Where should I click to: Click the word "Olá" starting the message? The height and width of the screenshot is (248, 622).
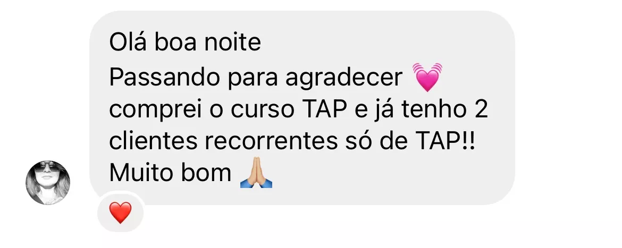pyautogui.click(x=128, y=42)
